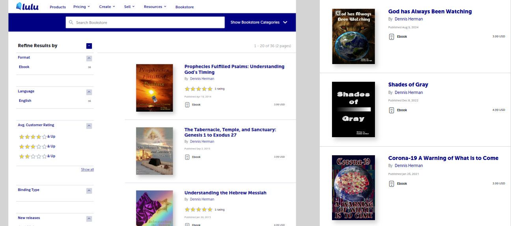
Task: Click the ebook icon under Corona-19 listing
Action: [x=392, y=184]
